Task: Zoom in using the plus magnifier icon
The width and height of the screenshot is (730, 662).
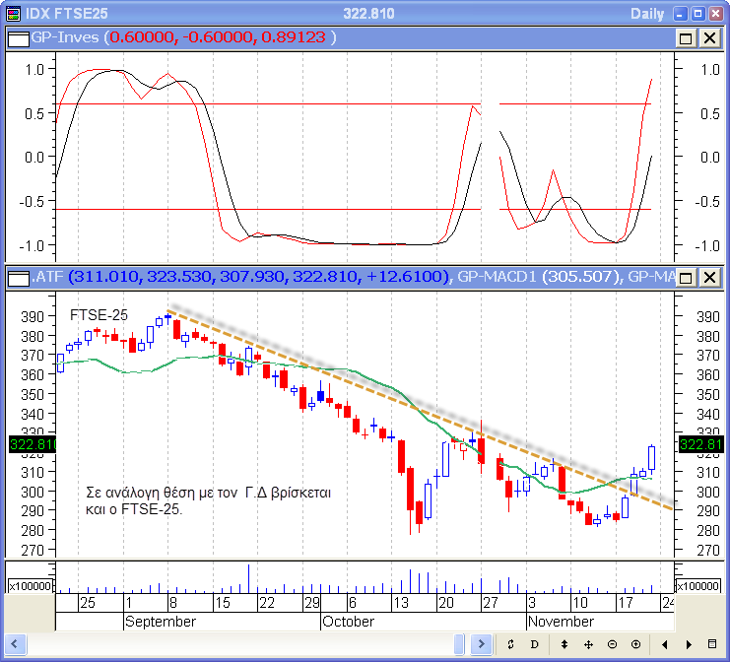Action: (x=635, y=644)
